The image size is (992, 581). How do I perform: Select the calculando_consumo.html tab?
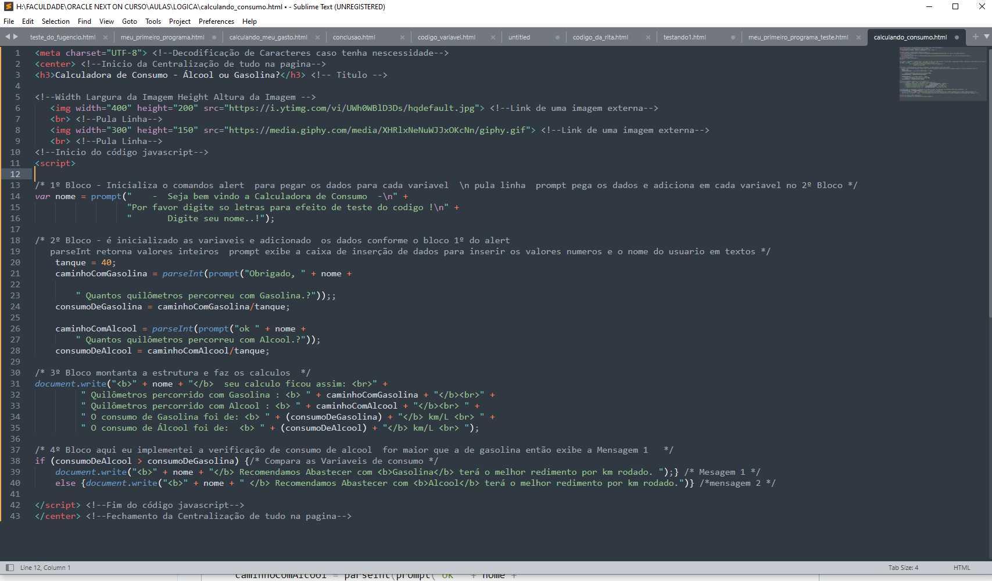[910, 37]
